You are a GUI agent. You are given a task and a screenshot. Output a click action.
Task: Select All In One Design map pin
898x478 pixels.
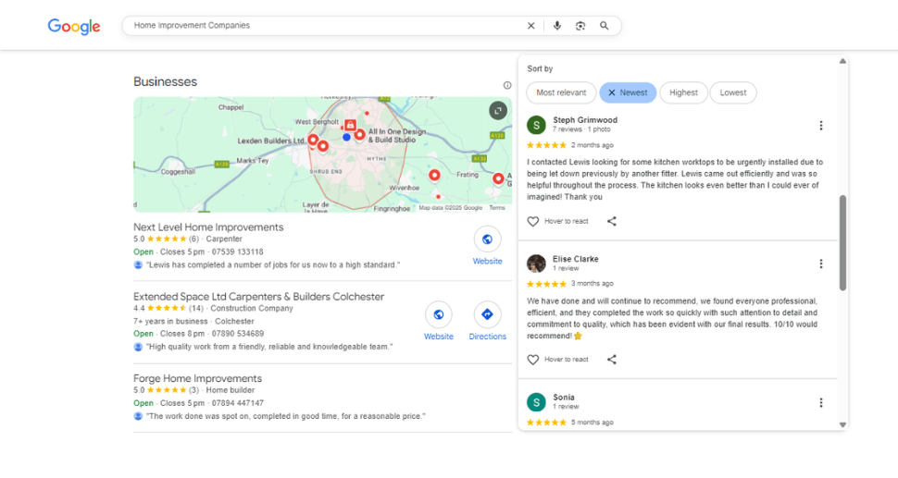point(359,135)
